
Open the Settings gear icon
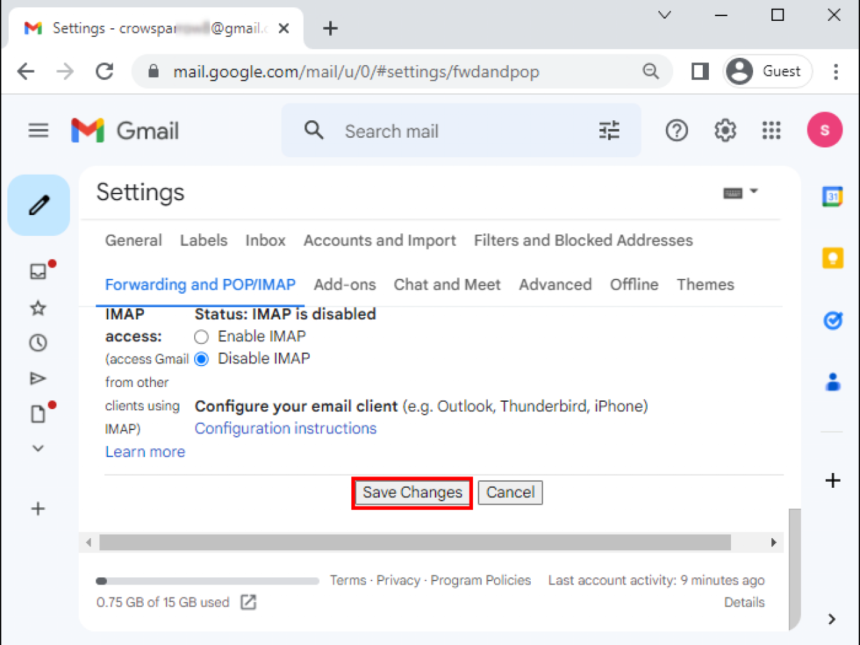pos(725,130)
